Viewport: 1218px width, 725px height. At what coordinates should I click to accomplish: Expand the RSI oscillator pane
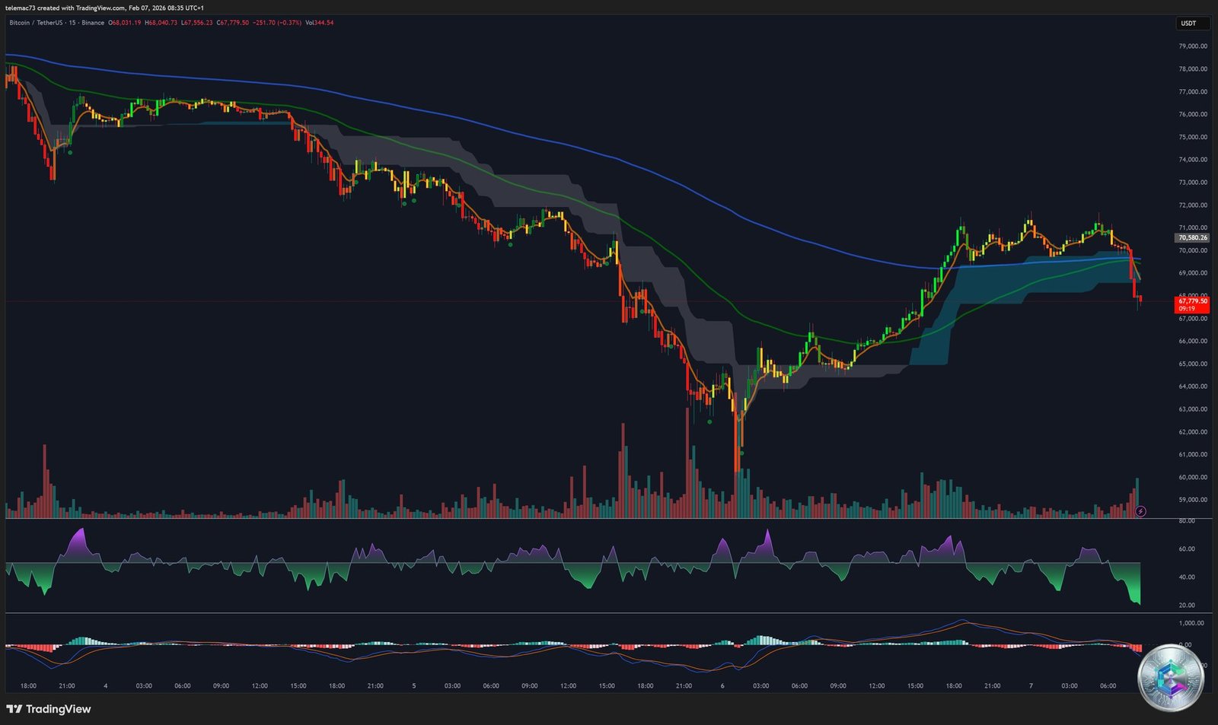coord(571,567)
